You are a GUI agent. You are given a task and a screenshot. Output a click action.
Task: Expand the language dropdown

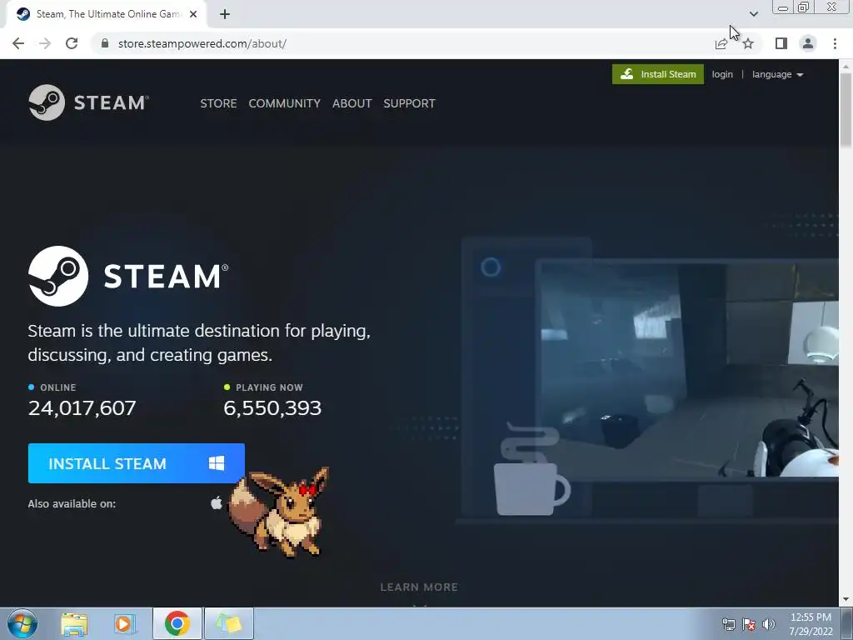(x=777, y=74)
